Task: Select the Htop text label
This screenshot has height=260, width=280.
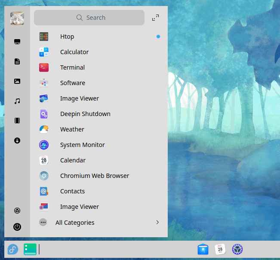Action: tap(67, 37)
